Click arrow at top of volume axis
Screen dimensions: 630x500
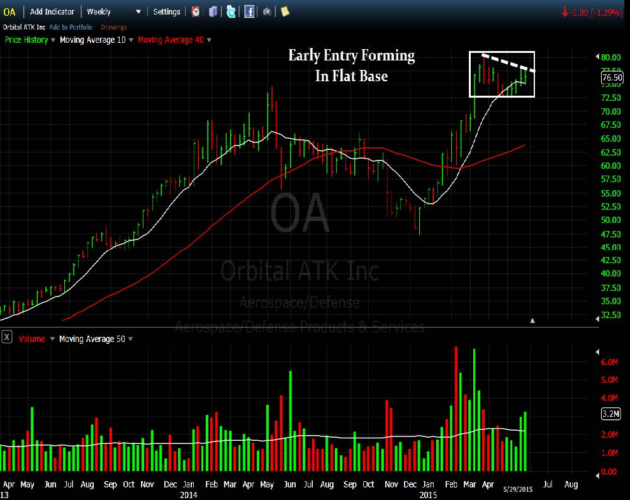click(597, 352)
